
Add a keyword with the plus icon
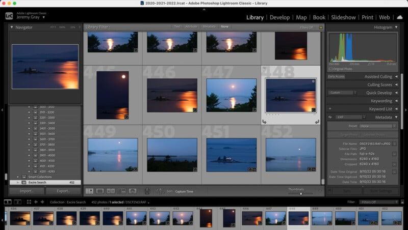330,109
